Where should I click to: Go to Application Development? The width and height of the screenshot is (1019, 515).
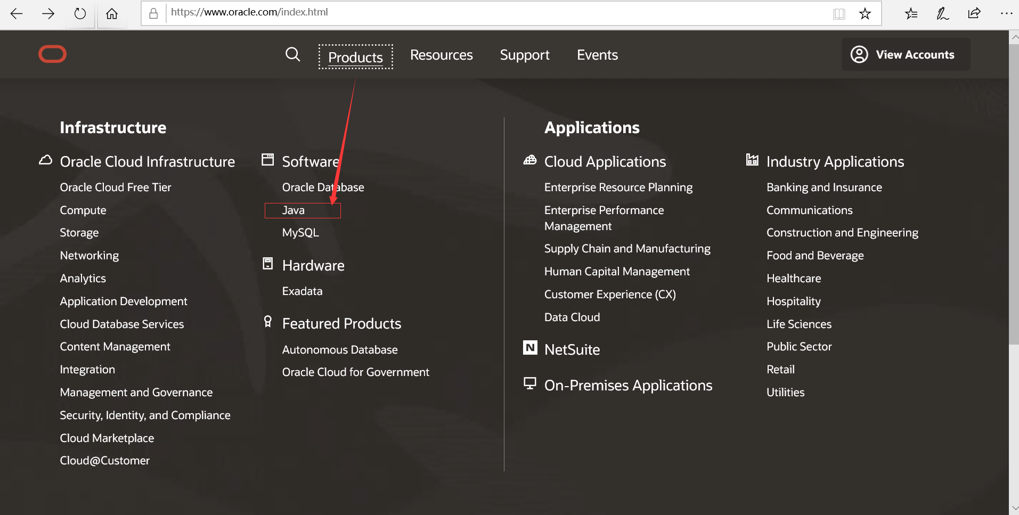pos(124,301)
